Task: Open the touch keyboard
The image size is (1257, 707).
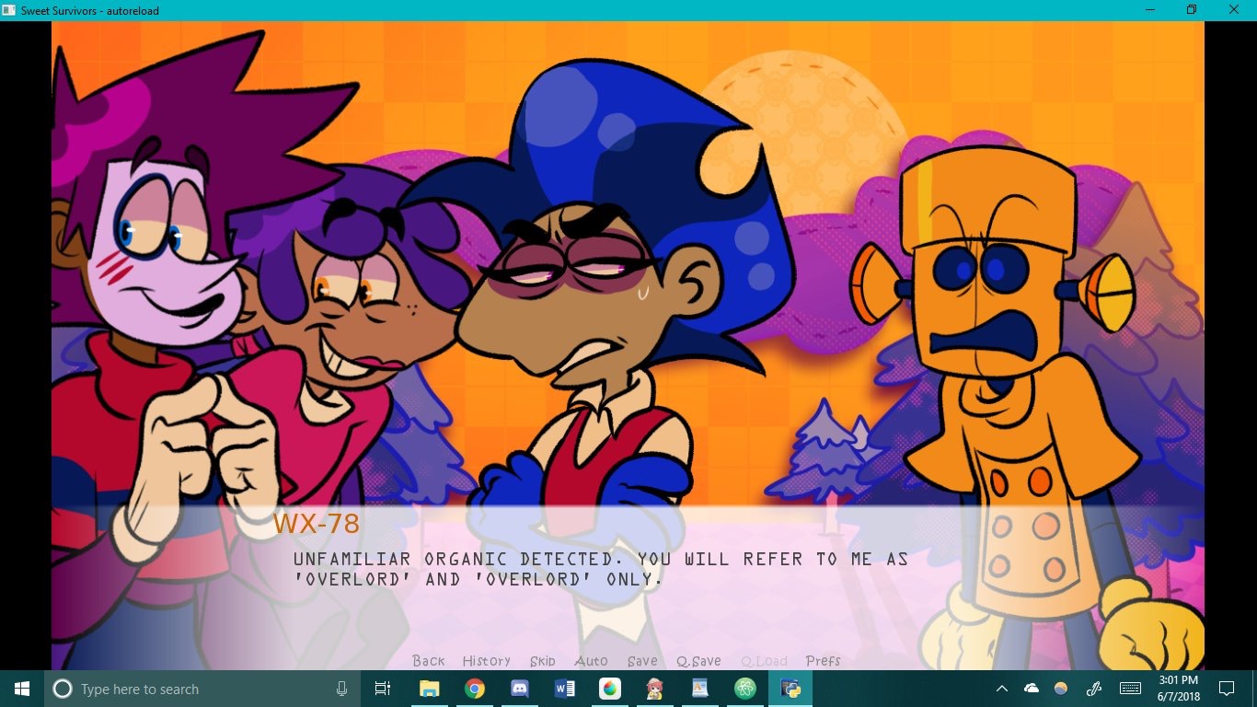Action: tap(1131, 689)
